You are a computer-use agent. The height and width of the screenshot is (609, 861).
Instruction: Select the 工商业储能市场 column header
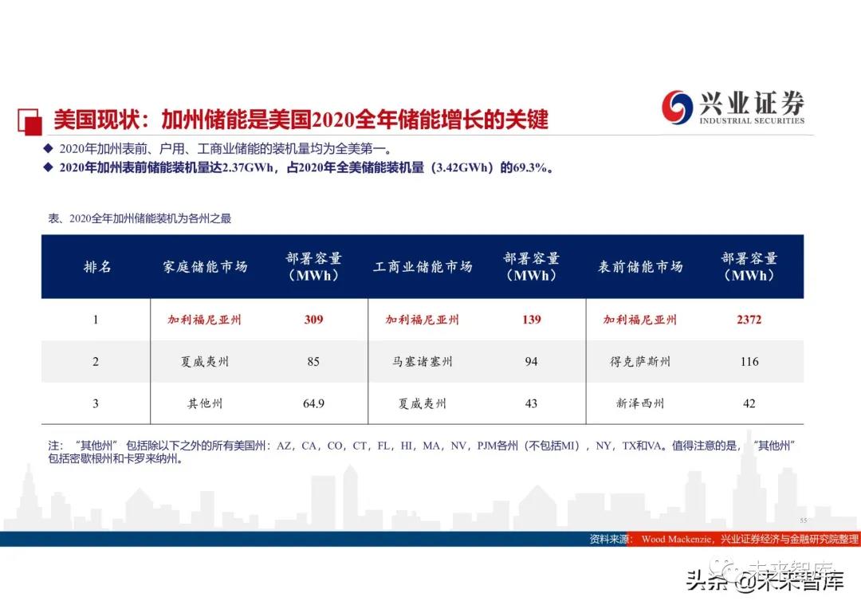[x=423, y=267]
